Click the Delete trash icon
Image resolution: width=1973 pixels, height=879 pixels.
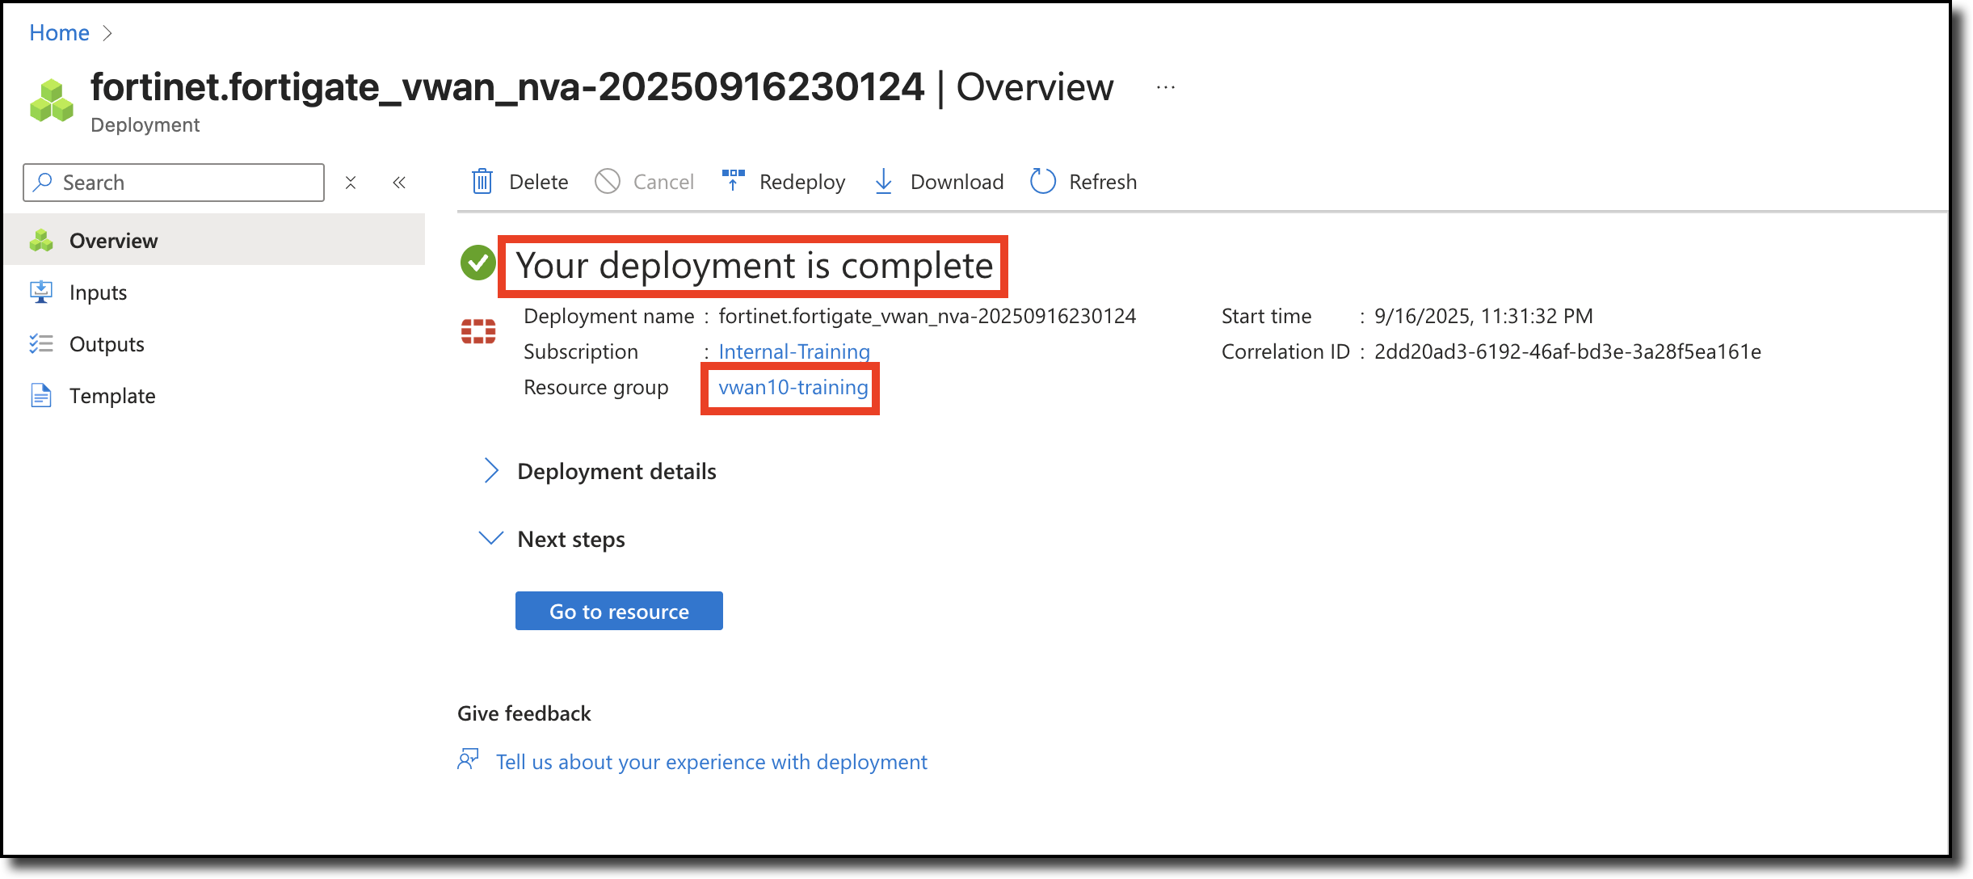click(482, 181)
